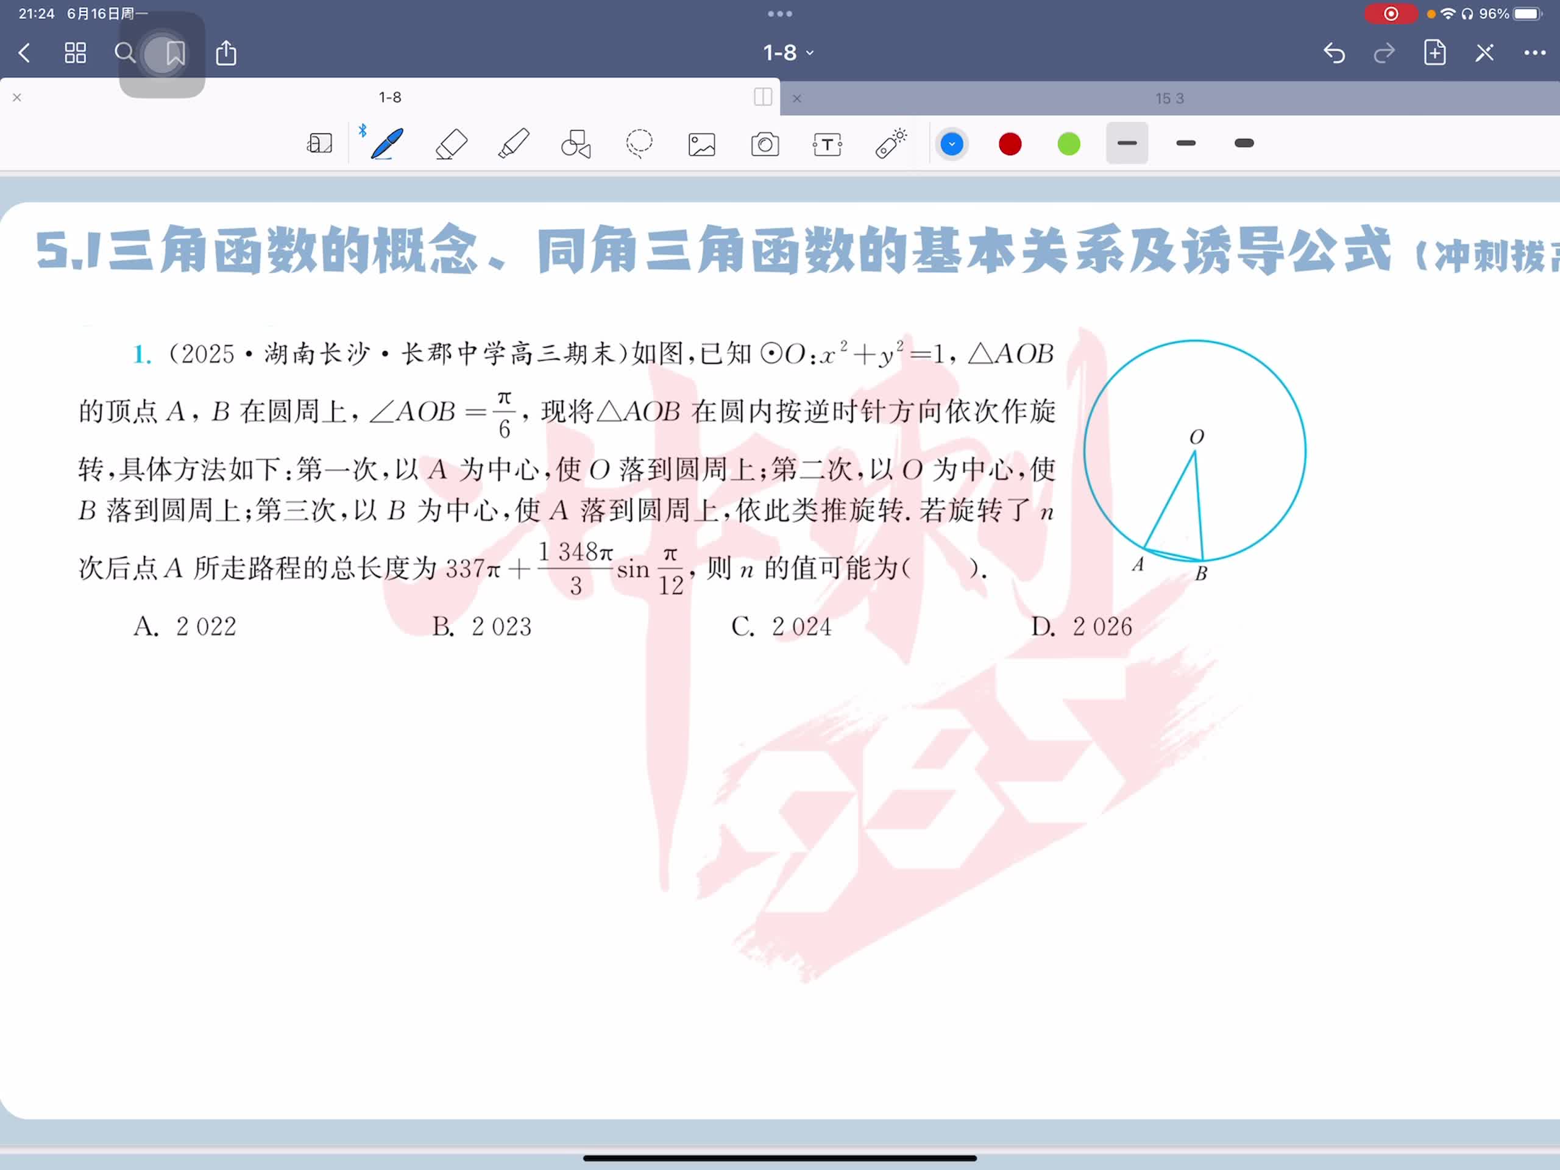Toggle bookmark for this page
1560x1170 pixels.
coord(175,53)
